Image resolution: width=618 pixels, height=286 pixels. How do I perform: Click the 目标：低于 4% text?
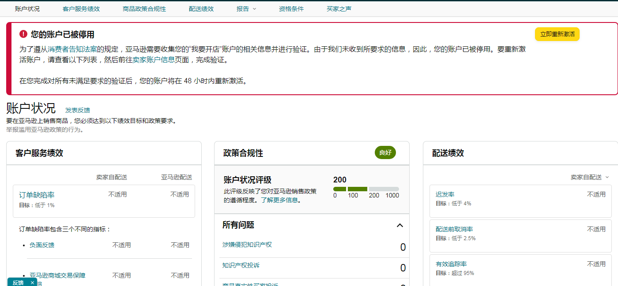[453, 204]
